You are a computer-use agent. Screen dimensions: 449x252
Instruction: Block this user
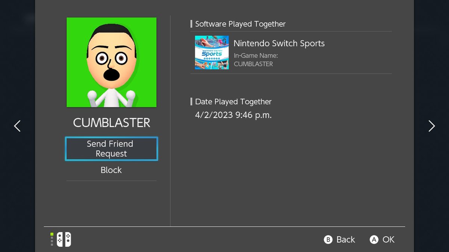[x=112, y=170]
